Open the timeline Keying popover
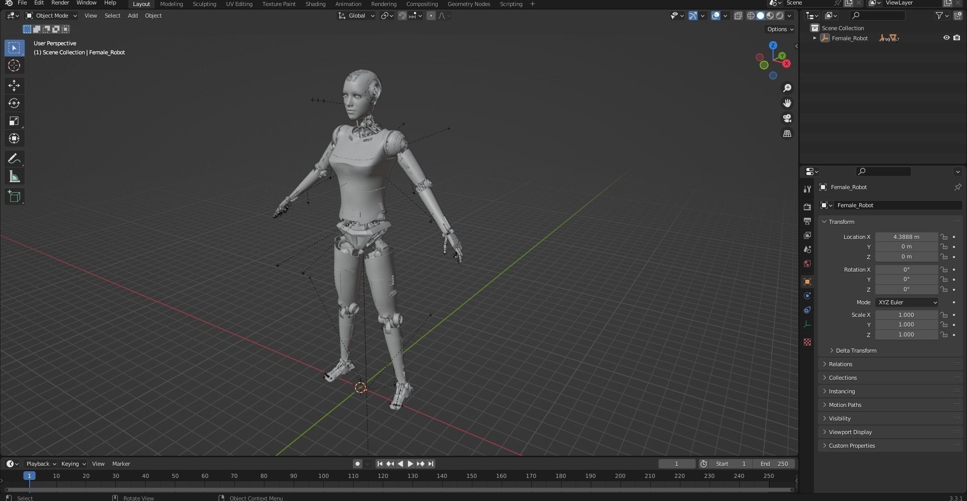Image resolution: width=967 pixels, height=501 pixels. [x=73, y=464]
